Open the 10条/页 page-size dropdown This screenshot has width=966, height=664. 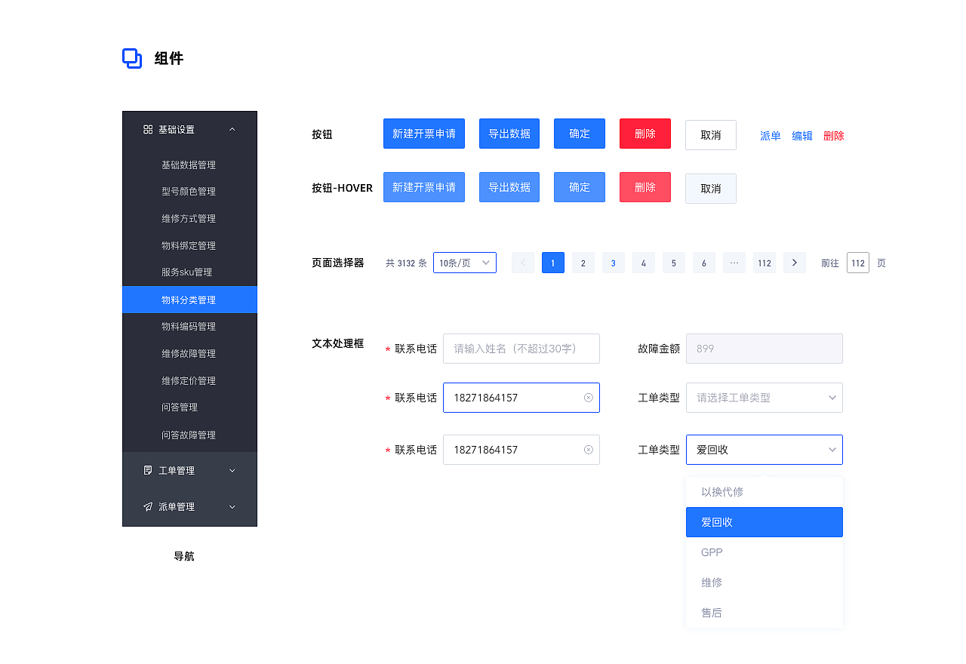[x=464, y=262]
